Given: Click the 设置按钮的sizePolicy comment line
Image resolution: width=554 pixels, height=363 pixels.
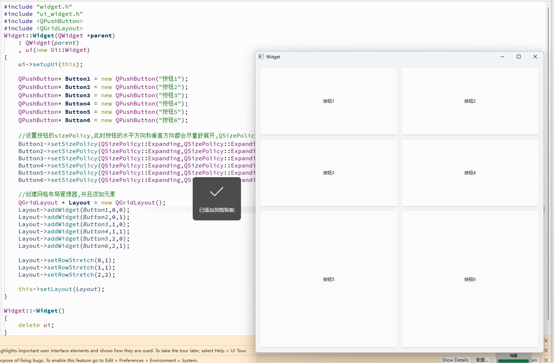Looking at the screenshot, I should point(137,135).
